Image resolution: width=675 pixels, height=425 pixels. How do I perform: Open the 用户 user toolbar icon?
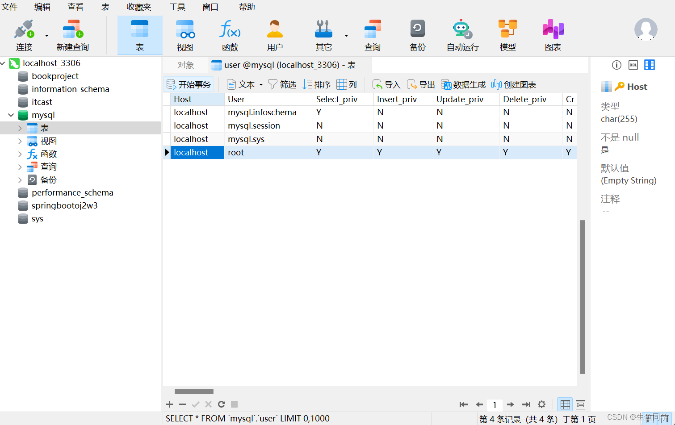click(275, 35)
